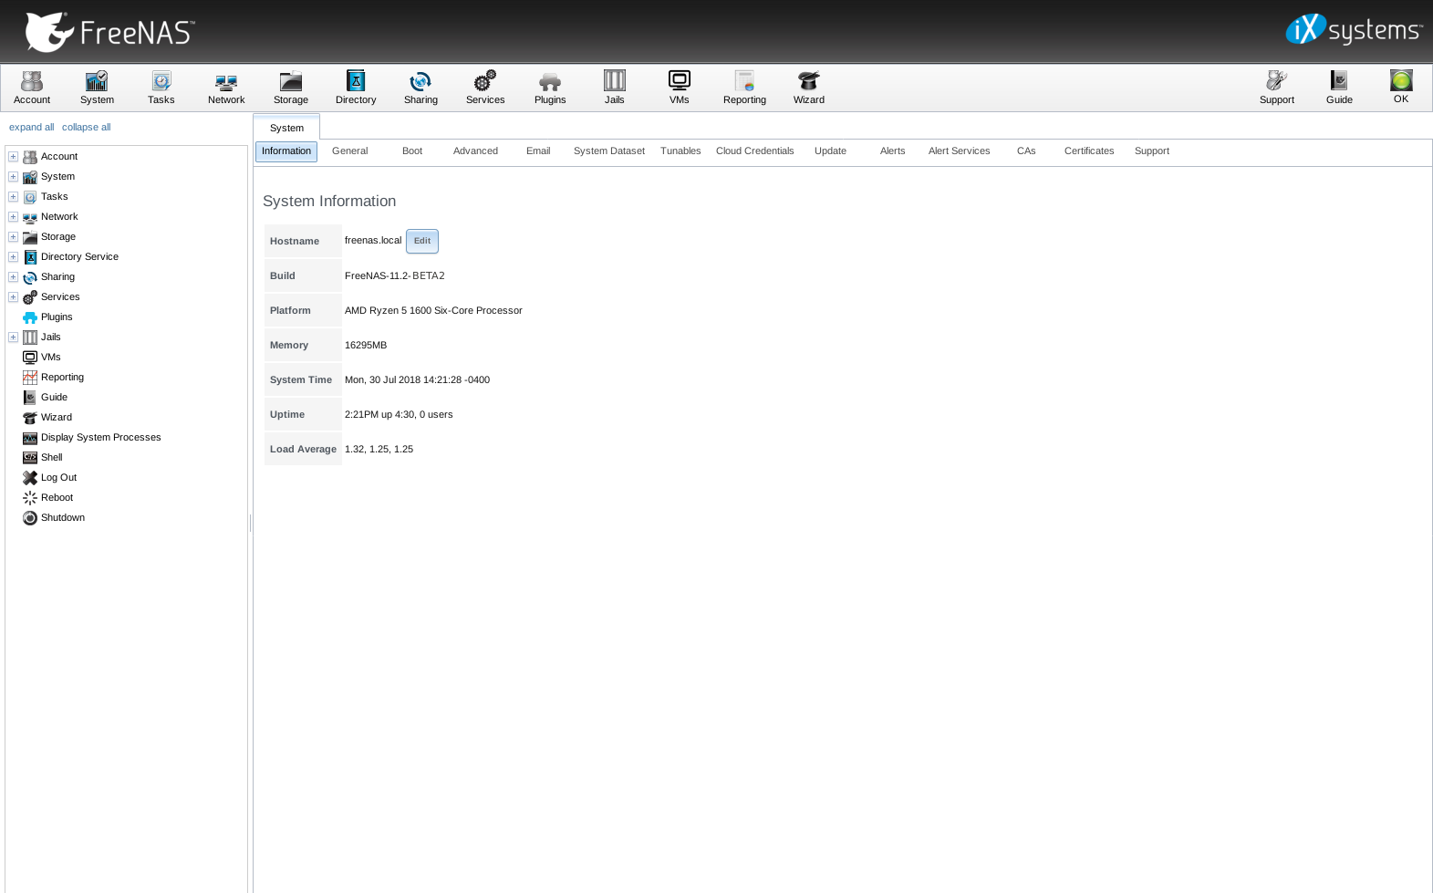Expand the Jails tree node
Viewport: 1433px width, 893px height.
[14, 337]
